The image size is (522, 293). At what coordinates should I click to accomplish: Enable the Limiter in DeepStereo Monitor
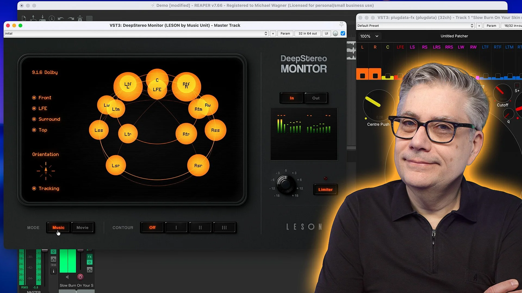325,189
